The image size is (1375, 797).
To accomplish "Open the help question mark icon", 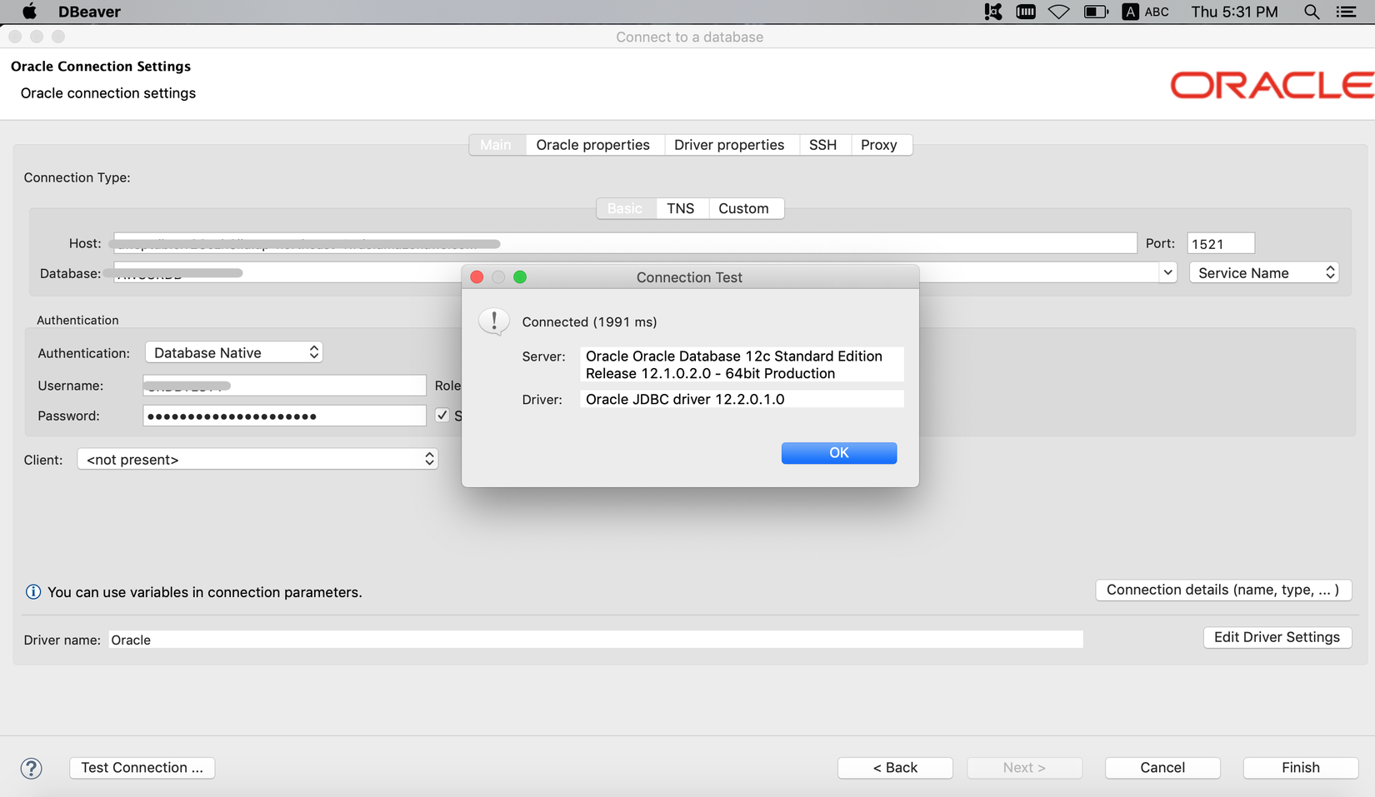I will [32, 768].
